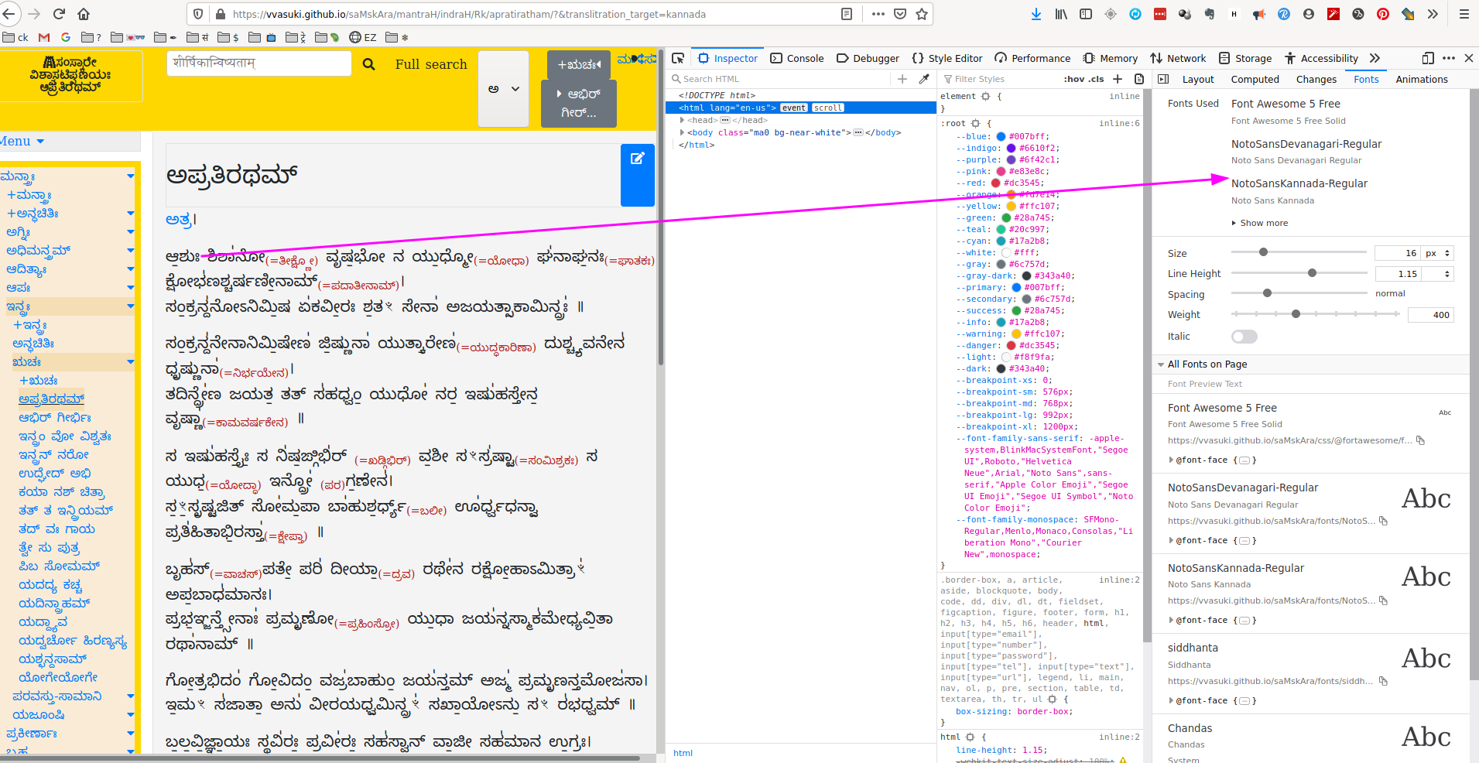
Task: Add new style rule with plus icon
Action: (1118, 79)
